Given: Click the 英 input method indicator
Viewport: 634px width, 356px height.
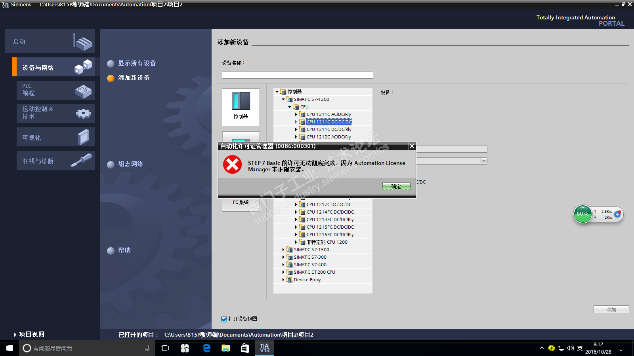Looking at the screenshot, I should pyautogui.click(x=580, y=348).
